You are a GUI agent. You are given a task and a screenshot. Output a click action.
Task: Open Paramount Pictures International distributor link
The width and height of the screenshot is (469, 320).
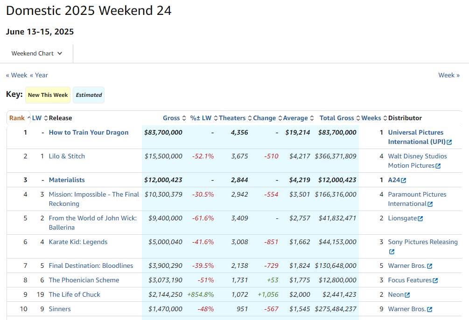click(x=417, y=199)
